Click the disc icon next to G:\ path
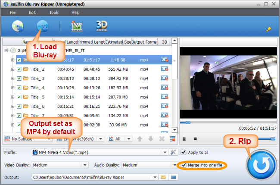 [x=13, y=50]
